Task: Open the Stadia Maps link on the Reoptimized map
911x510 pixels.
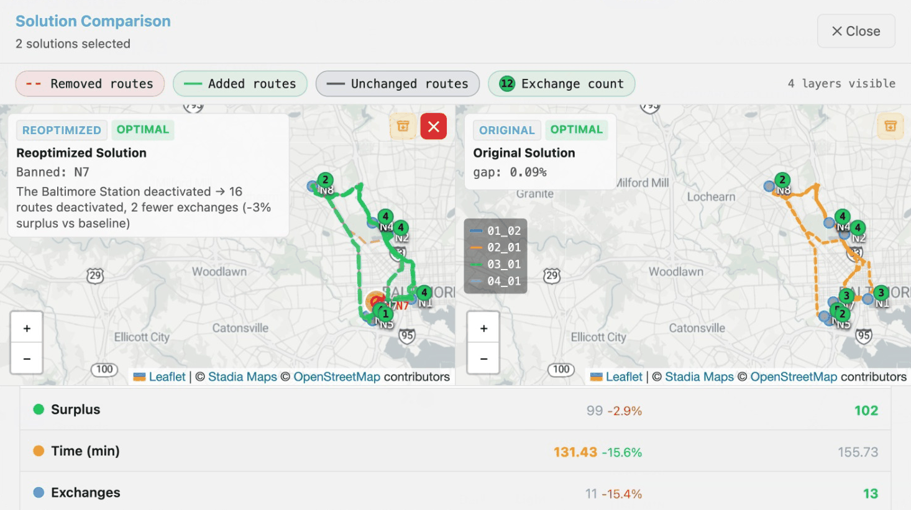Action: (242, 376)
